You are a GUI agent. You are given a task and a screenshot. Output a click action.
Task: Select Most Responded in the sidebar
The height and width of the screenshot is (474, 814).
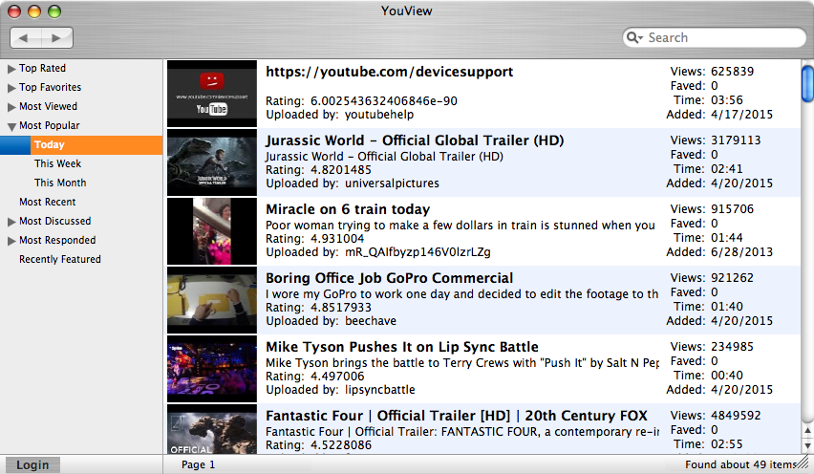pos(57,241)
